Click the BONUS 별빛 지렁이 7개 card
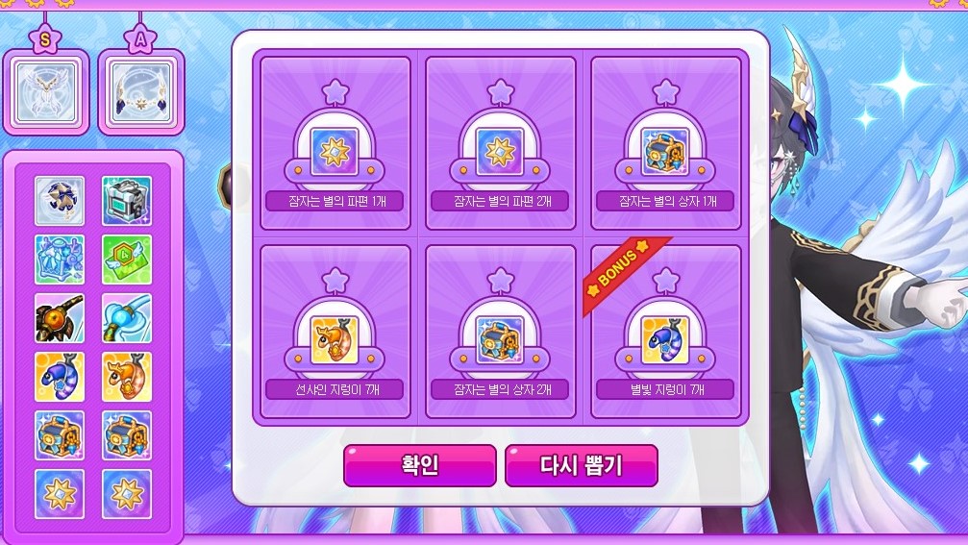 coord(666,332)
